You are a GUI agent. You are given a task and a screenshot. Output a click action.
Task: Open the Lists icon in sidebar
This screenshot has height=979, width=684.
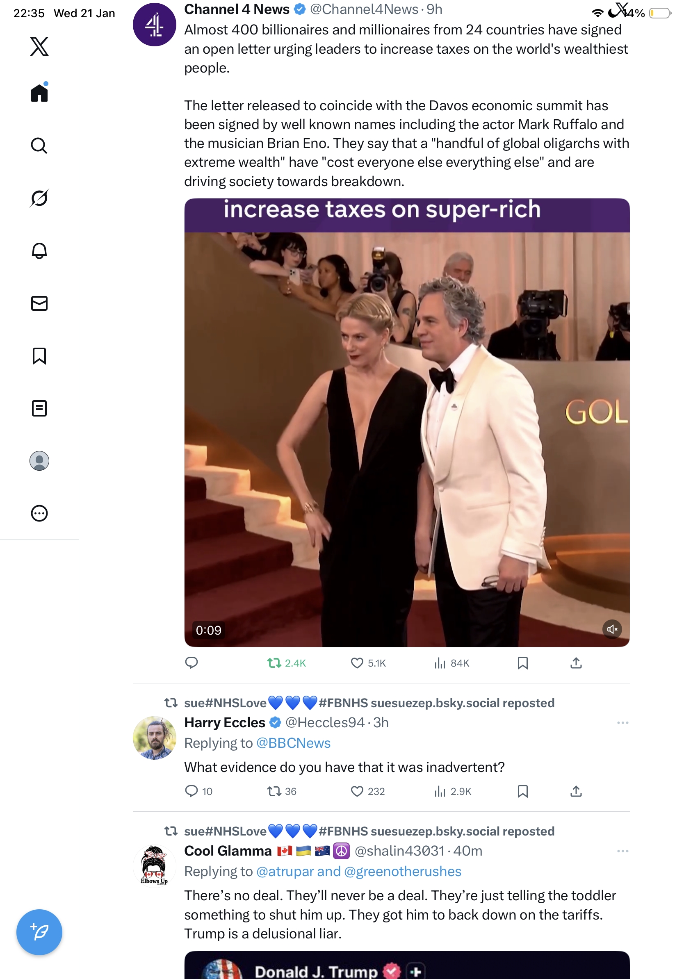tap(39, 408)
